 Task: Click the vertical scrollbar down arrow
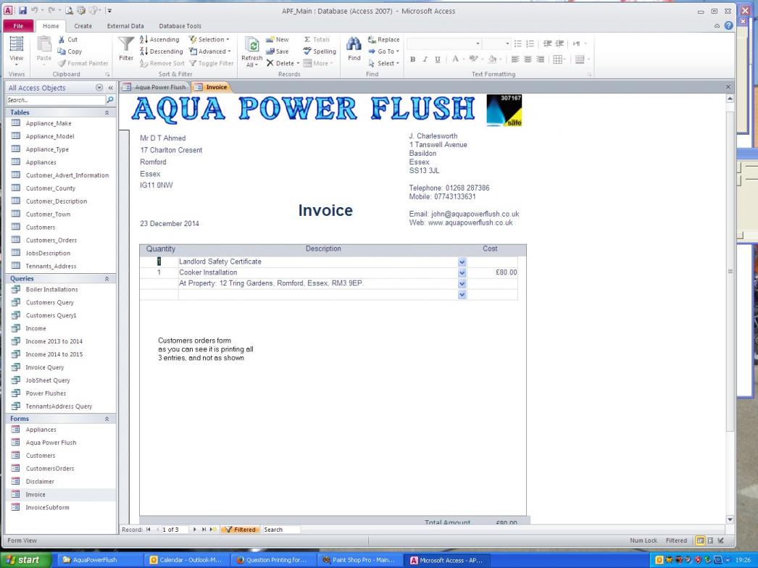click(x=730, y=519)
